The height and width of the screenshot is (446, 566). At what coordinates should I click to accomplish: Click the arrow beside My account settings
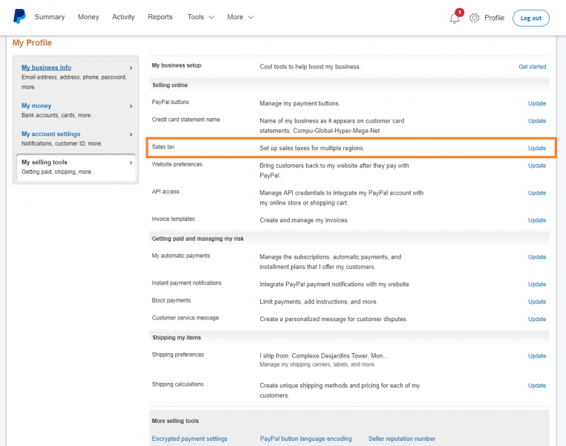click(131, 135)
